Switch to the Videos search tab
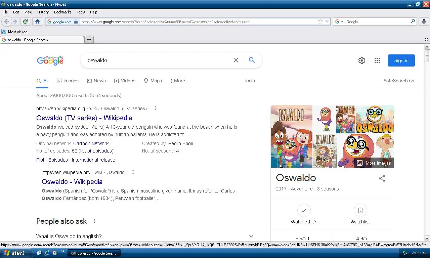This screenshot has height=258, width=430. coord(125,81)
